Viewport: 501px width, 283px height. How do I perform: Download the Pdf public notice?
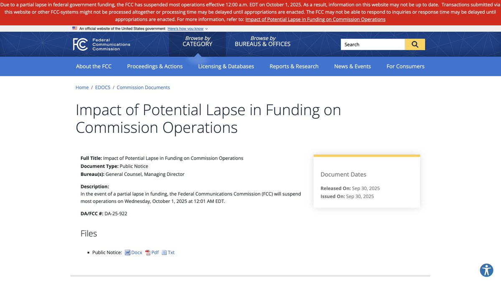coord(155,253)
